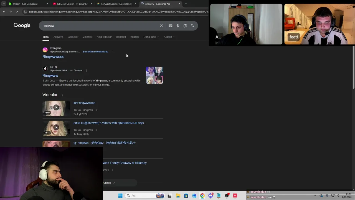The height and width of the screenshot is (200, 355).
Task: Open the Windows Start menu
Action: click(x=120, y=196)
